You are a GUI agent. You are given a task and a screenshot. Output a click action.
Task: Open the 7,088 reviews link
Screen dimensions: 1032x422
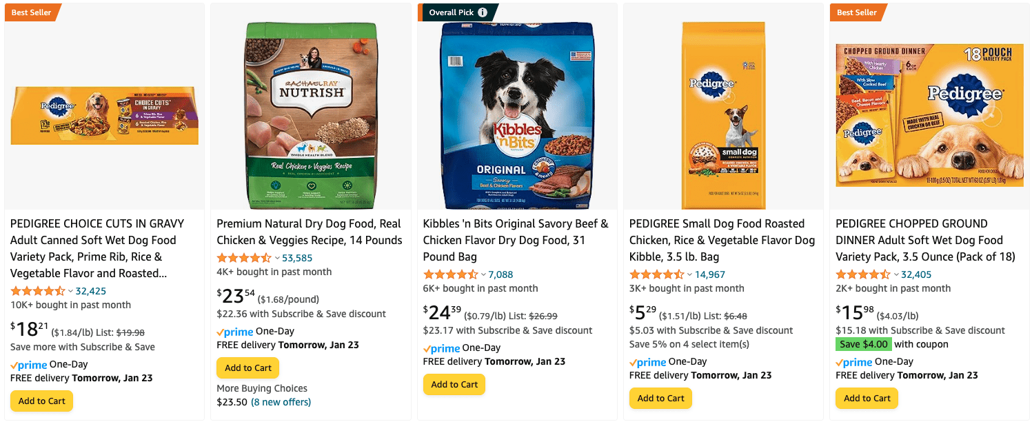pos(500,274)
